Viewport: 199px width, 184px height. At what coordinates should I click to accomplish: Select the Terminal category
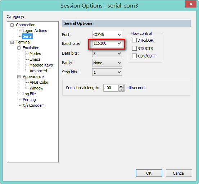coord(23,42)
